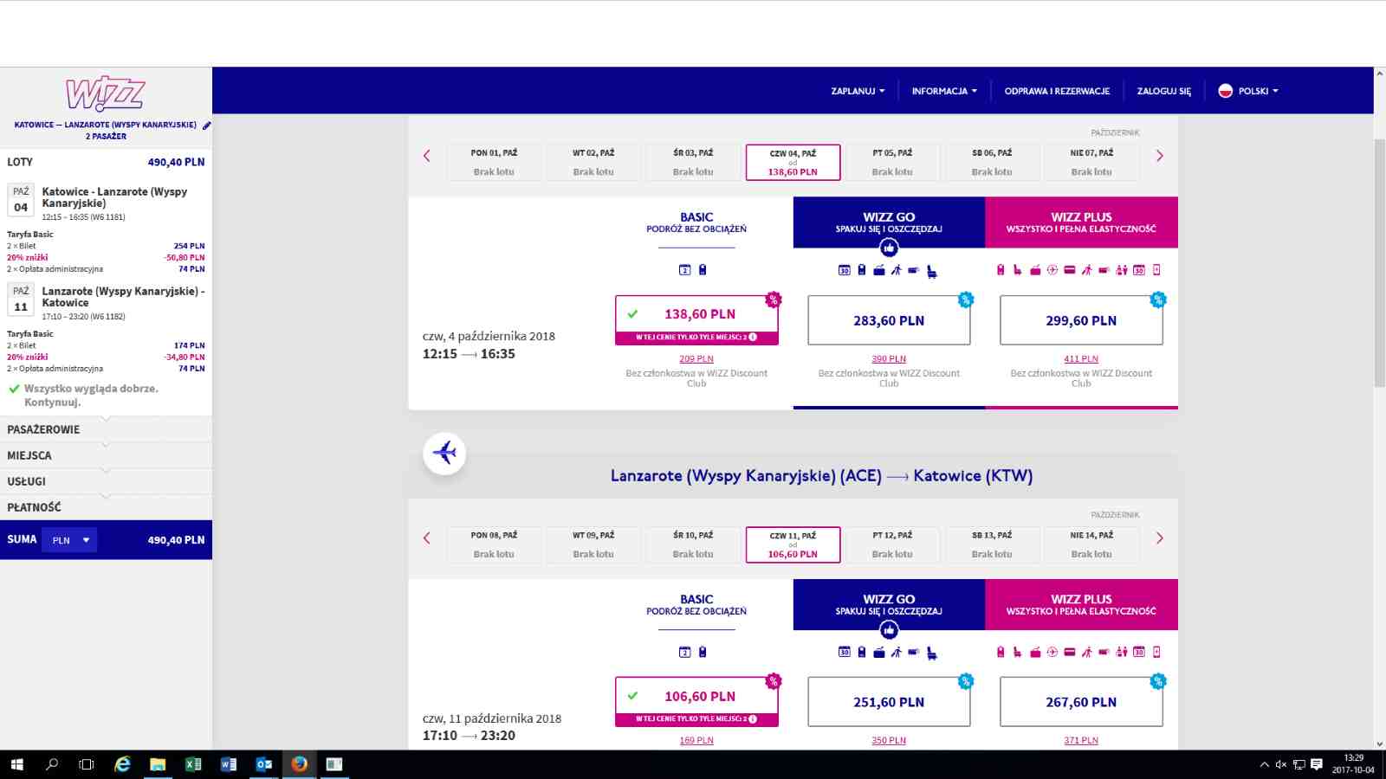Click thumbs-up badge on outbound WIZZ GO

pyautogui.click(x=889, y=248)
